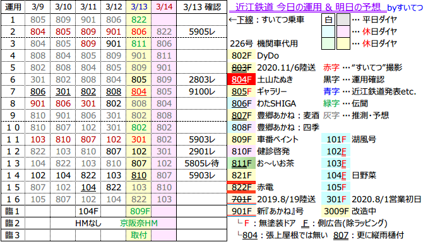Click underlined 806 in row 7 of 3/9
This screenshot has height=242, width=428.
pyautogui.click(x=38, y=91)
